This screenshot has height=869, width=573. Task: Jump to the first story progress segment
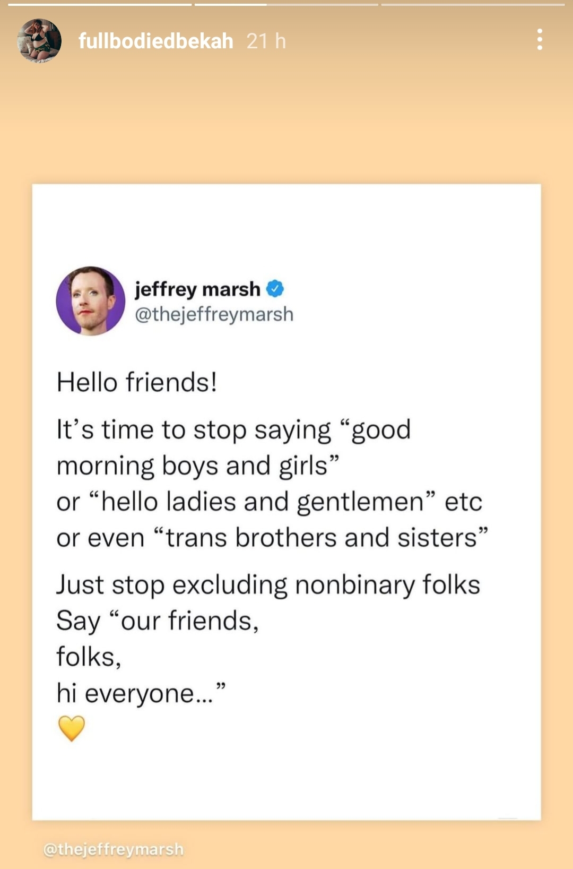(x=100, y=5)
